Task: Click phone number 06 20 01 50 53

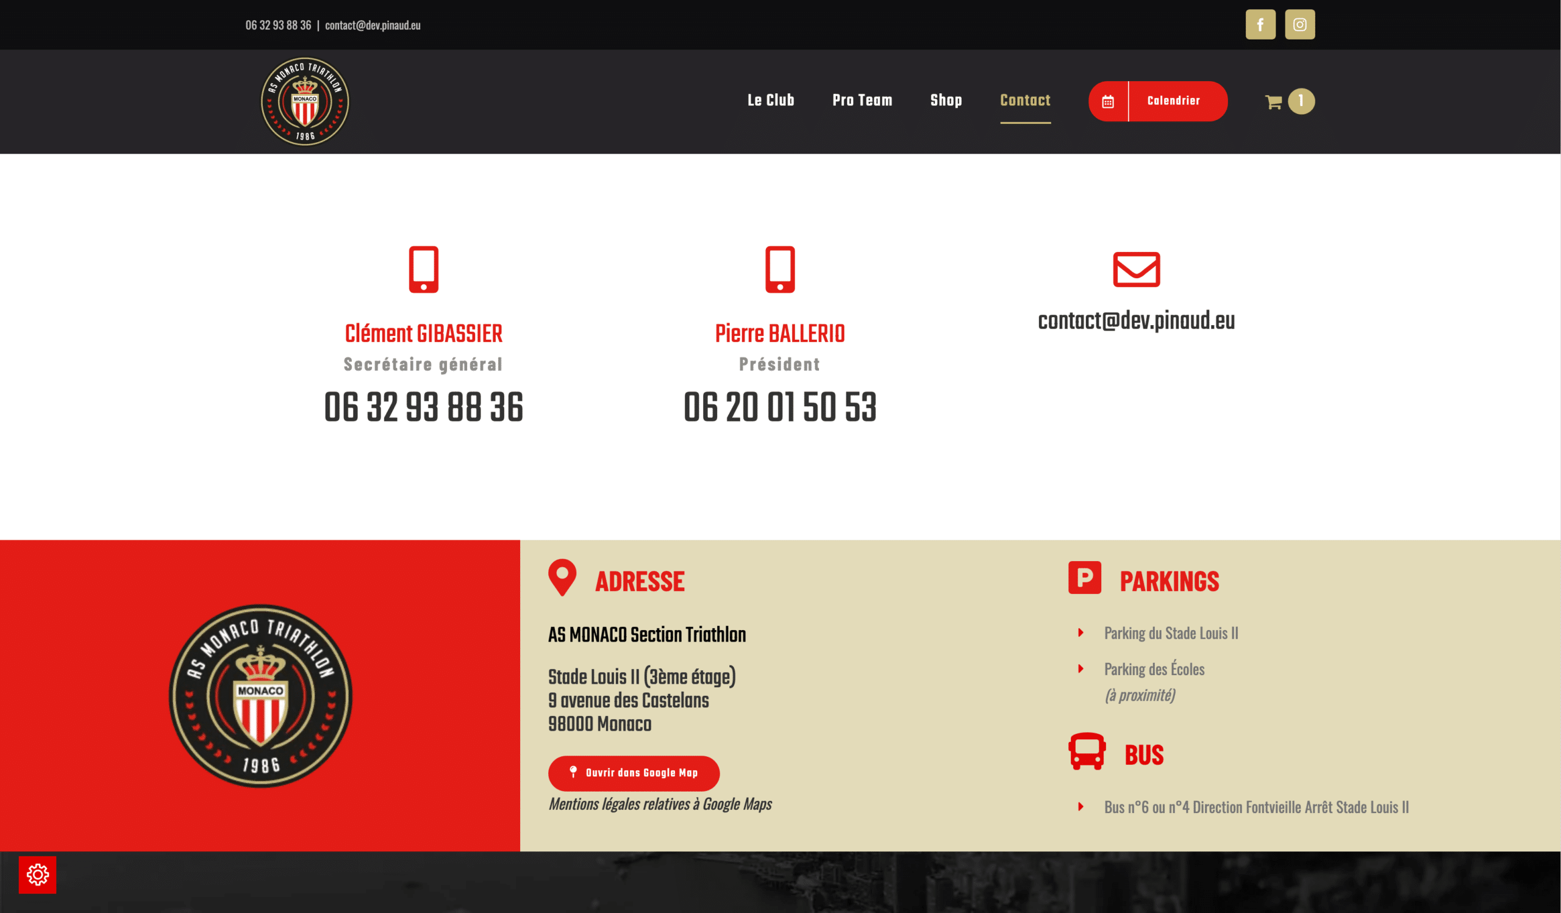Action: tap(780, 407)
